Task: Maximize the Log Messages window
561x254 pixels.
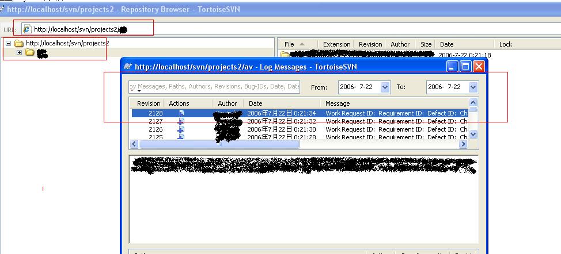Action: pyautogui.click(x=465, y=66)
